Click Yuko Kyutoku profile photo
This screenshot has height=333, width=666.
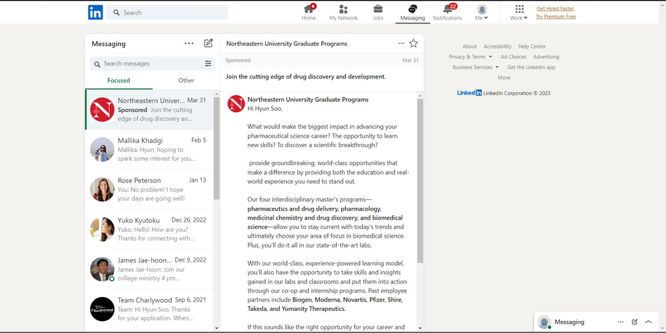pyautogui.click(x=102, y=229)
